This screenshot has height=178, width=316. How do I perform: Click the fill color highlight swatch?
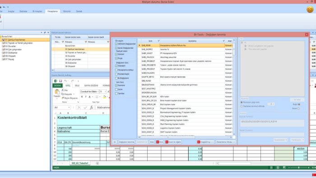click(x=104, y=97)
